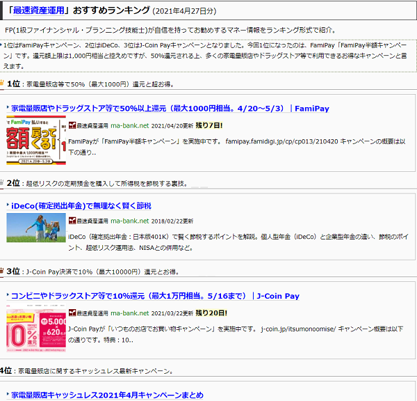The width and height of the screenshot is (417, 401).
Task: Click the FP(1級ファイナンシャル…) intro sentence
Action: [170, 30]
